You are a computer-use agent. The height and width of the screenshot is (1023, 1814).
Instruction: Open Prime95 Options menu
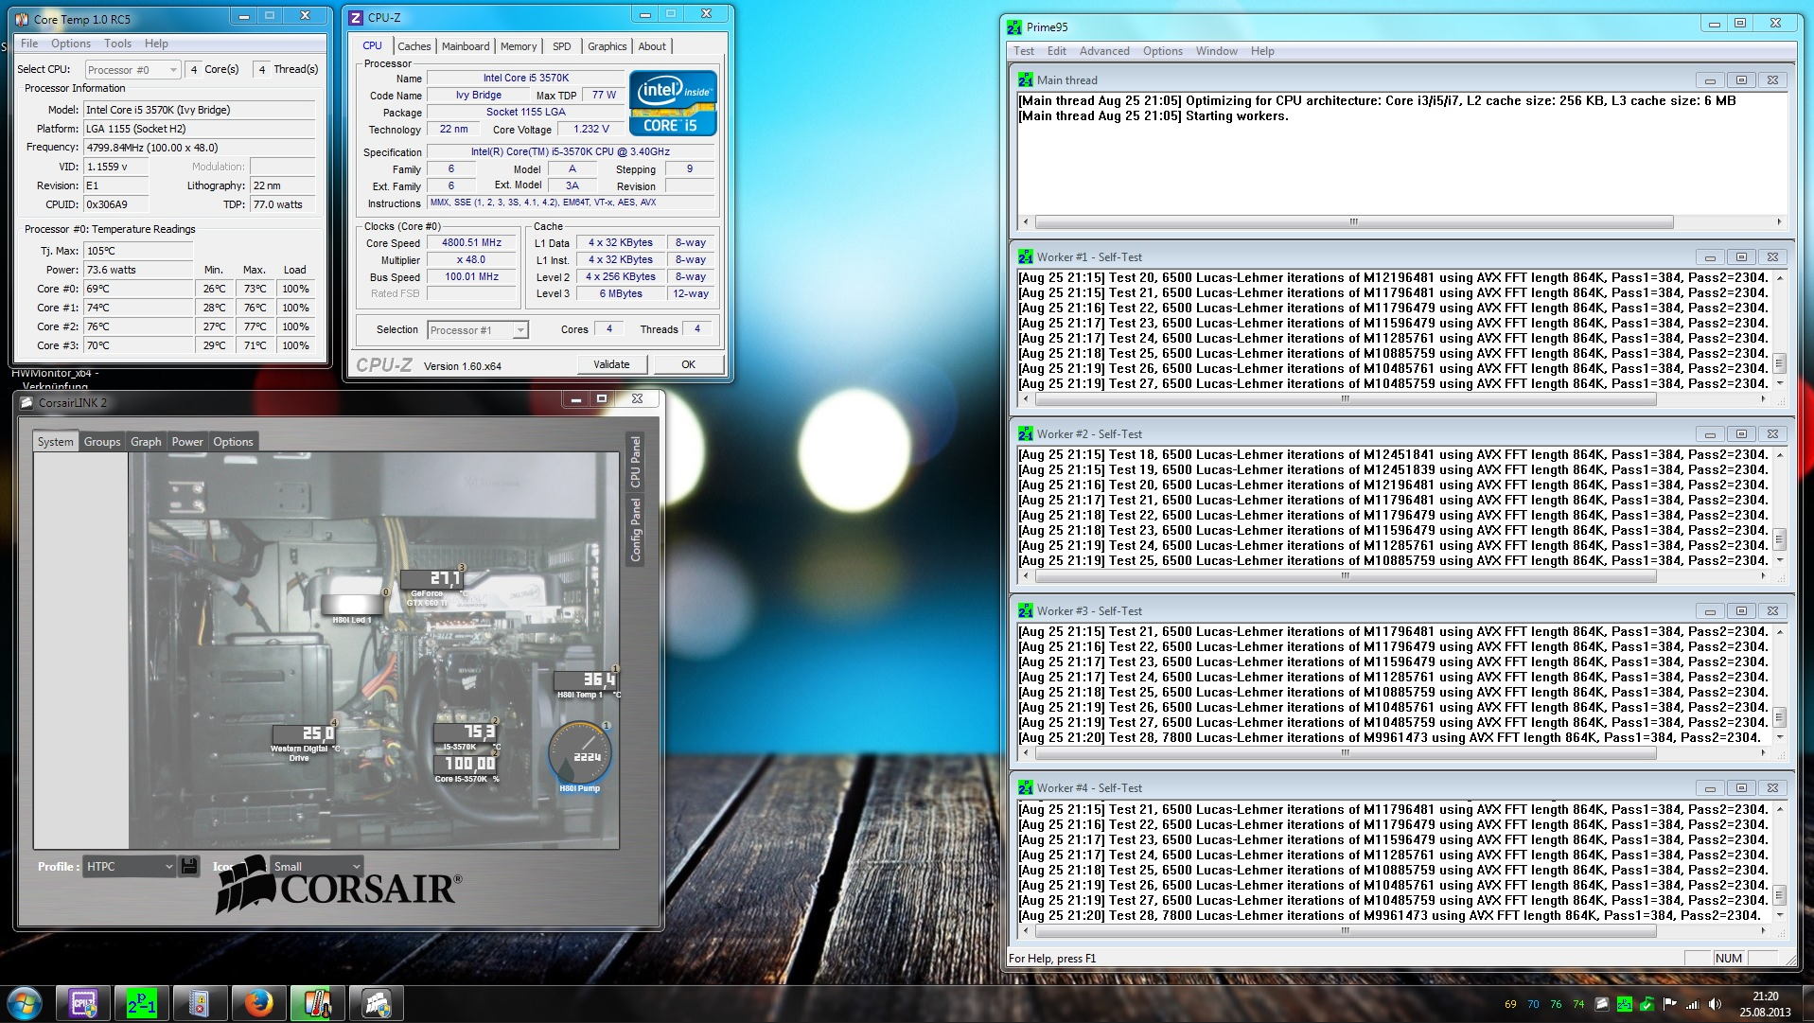(x=1163, y=51)
